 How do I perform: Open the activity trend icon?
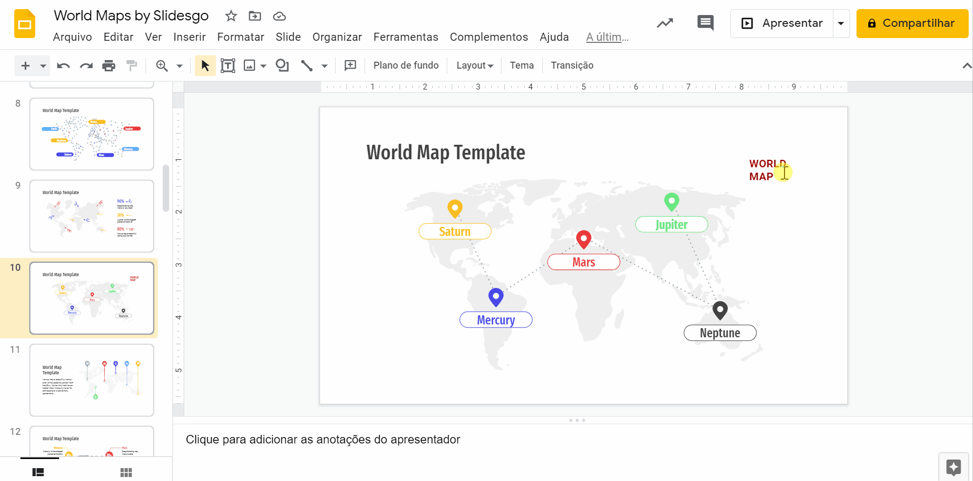[665, 23]
